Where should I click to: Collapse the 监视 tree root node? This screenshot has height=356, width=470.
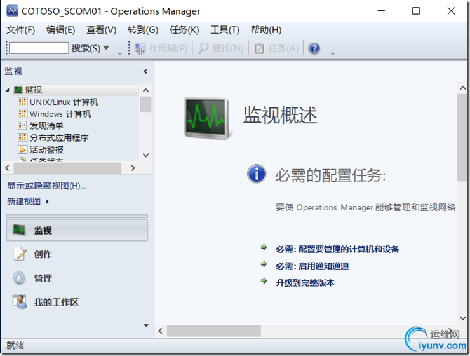[x=7, y=90]
